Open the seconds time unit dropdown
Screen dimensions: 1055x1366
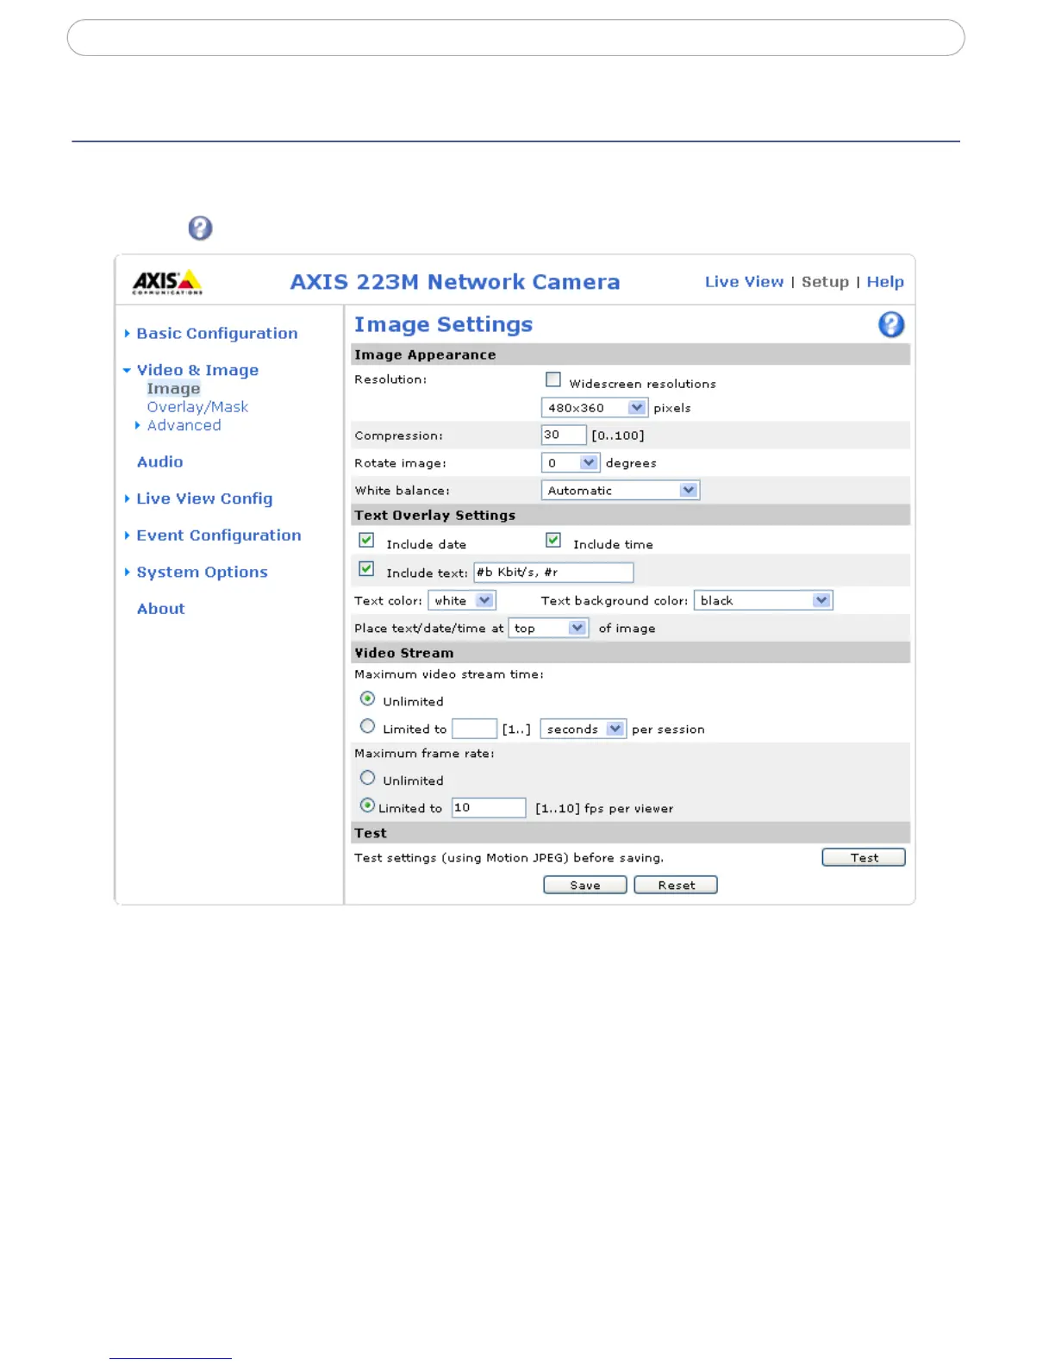pos(583,730)
